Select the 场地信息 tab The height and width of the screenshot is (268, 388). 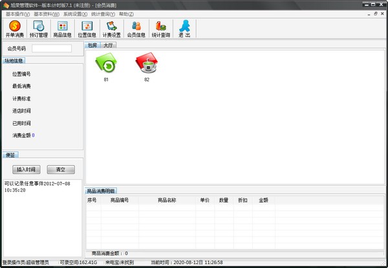[14, 61]
